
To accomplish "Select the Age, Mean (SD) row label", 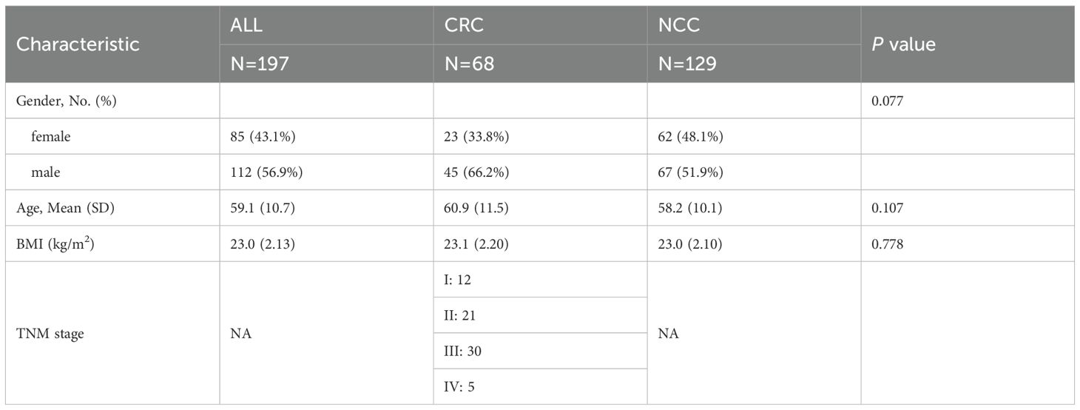I will coord(65,208).
